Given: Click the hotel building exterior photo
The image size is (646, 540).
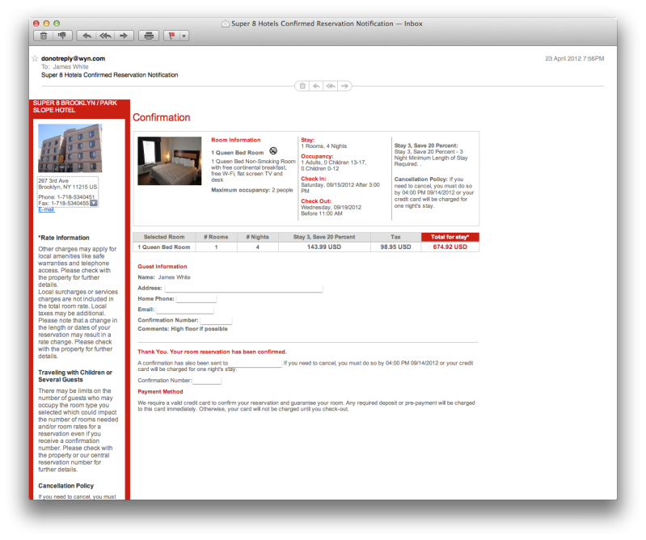Looking at the screenshot, I should pos(70,148).
